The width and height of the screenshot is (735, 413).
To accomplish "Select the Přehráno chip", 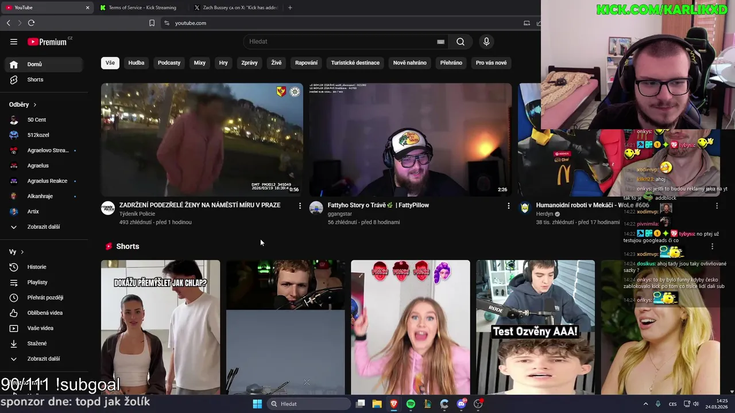I will point(451,63).
